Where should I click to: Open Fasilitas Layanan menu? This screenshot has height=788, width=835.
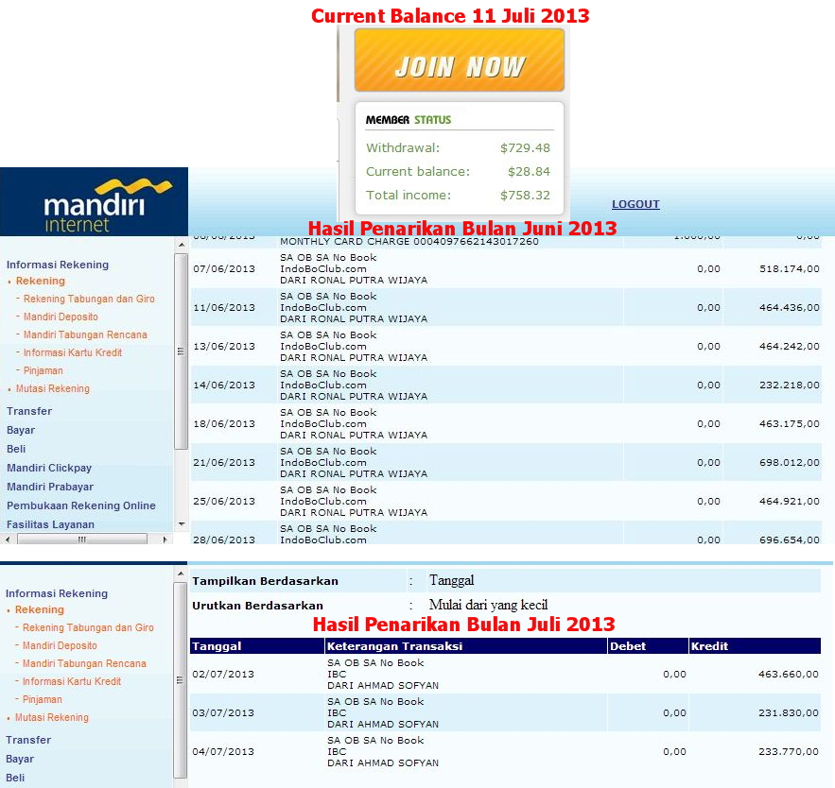50,524
